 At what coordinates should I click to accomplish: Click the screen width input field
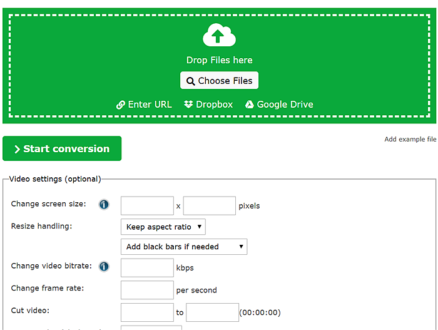point(147,206)
